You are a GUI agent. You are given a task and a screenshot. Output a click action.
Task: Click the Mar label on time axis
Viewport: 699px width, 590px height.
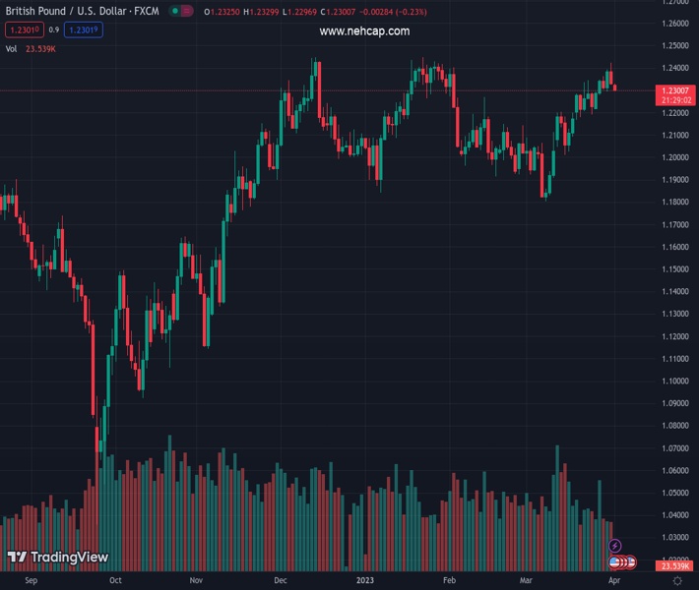[x=526, y=581]
